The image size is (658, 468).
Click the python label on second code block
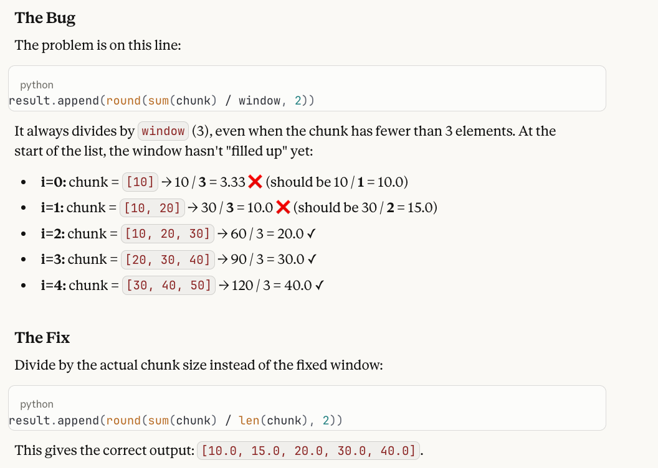pos(37,405)
